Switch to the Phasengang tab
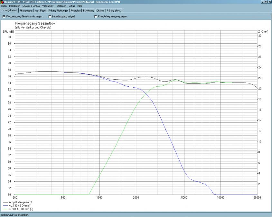Screen dimensions: 272x217 tap(26, 11)
